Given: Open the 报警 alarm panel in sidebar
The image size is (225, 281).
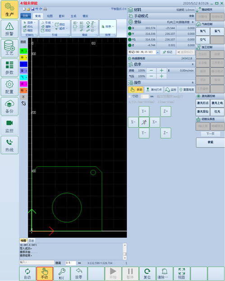Looking at the screenshot, I should (9, 29).
